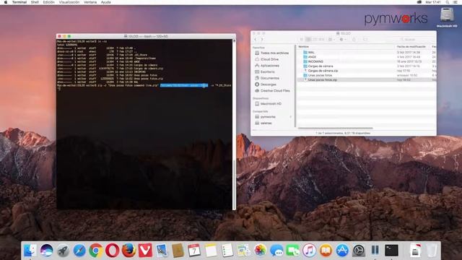This screenshot has width=462, height=260.
Task: Open iBooks from the Dock
Action: pyautogui.click(x=326, y=251)
